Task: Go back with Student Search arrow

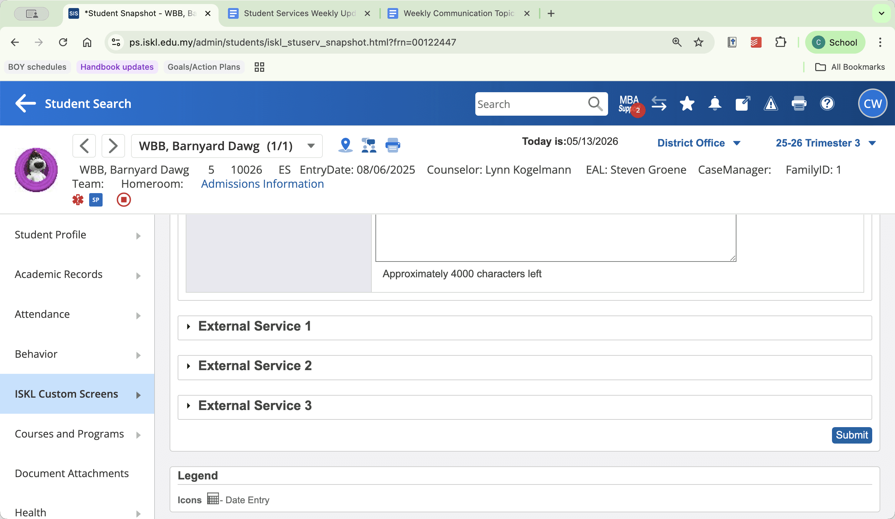Action: (25, 103)
